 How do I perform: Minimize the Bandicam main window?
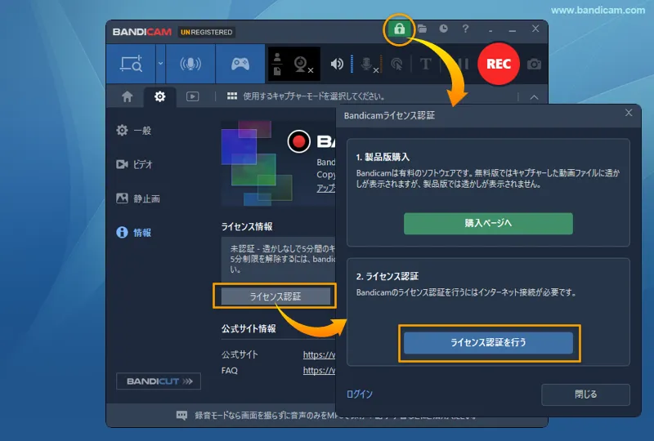point(513,29)
